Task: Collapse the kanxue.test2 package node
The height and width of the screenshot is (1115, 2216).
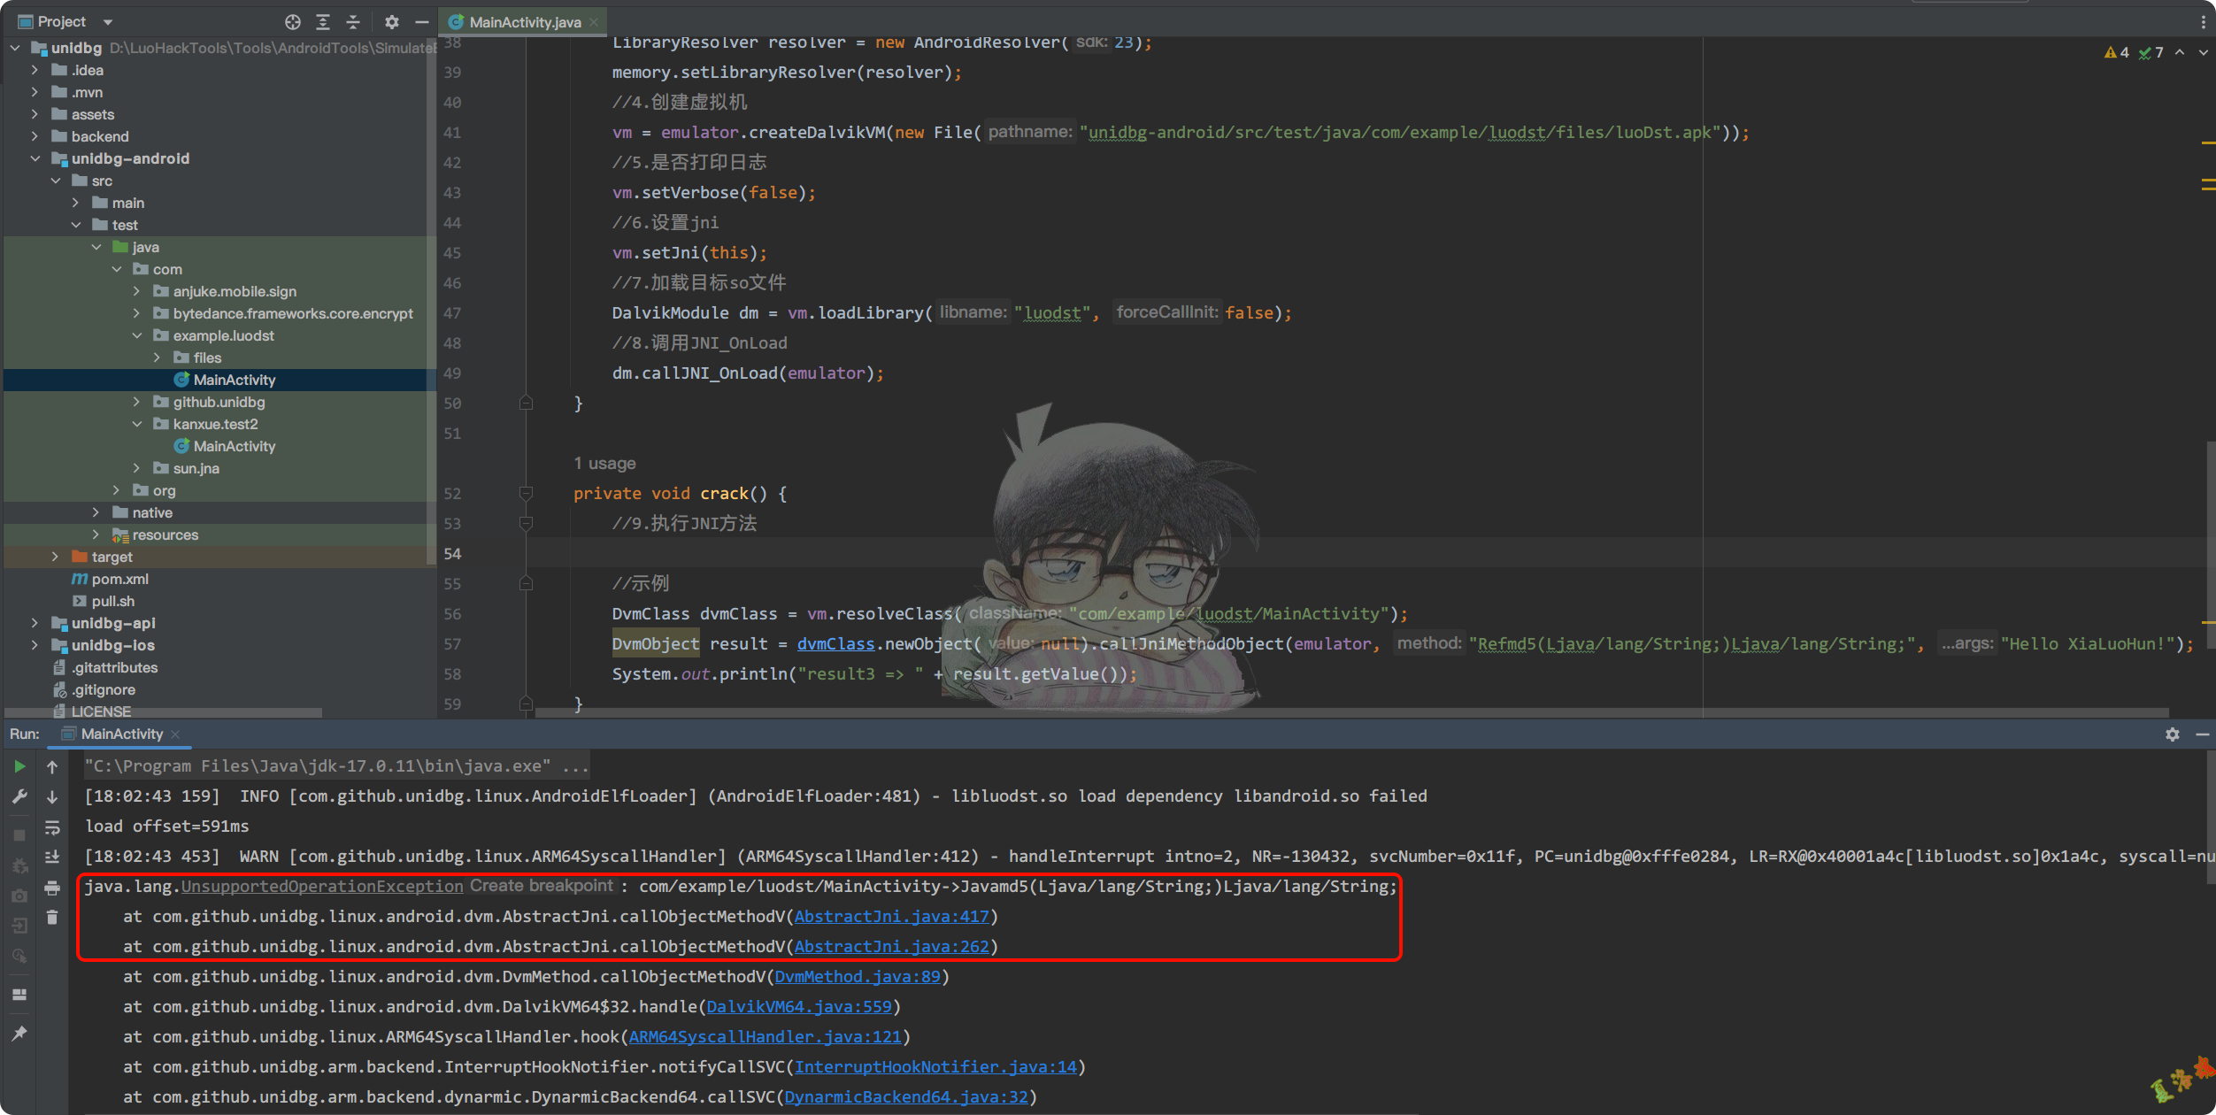Action: 137,424
